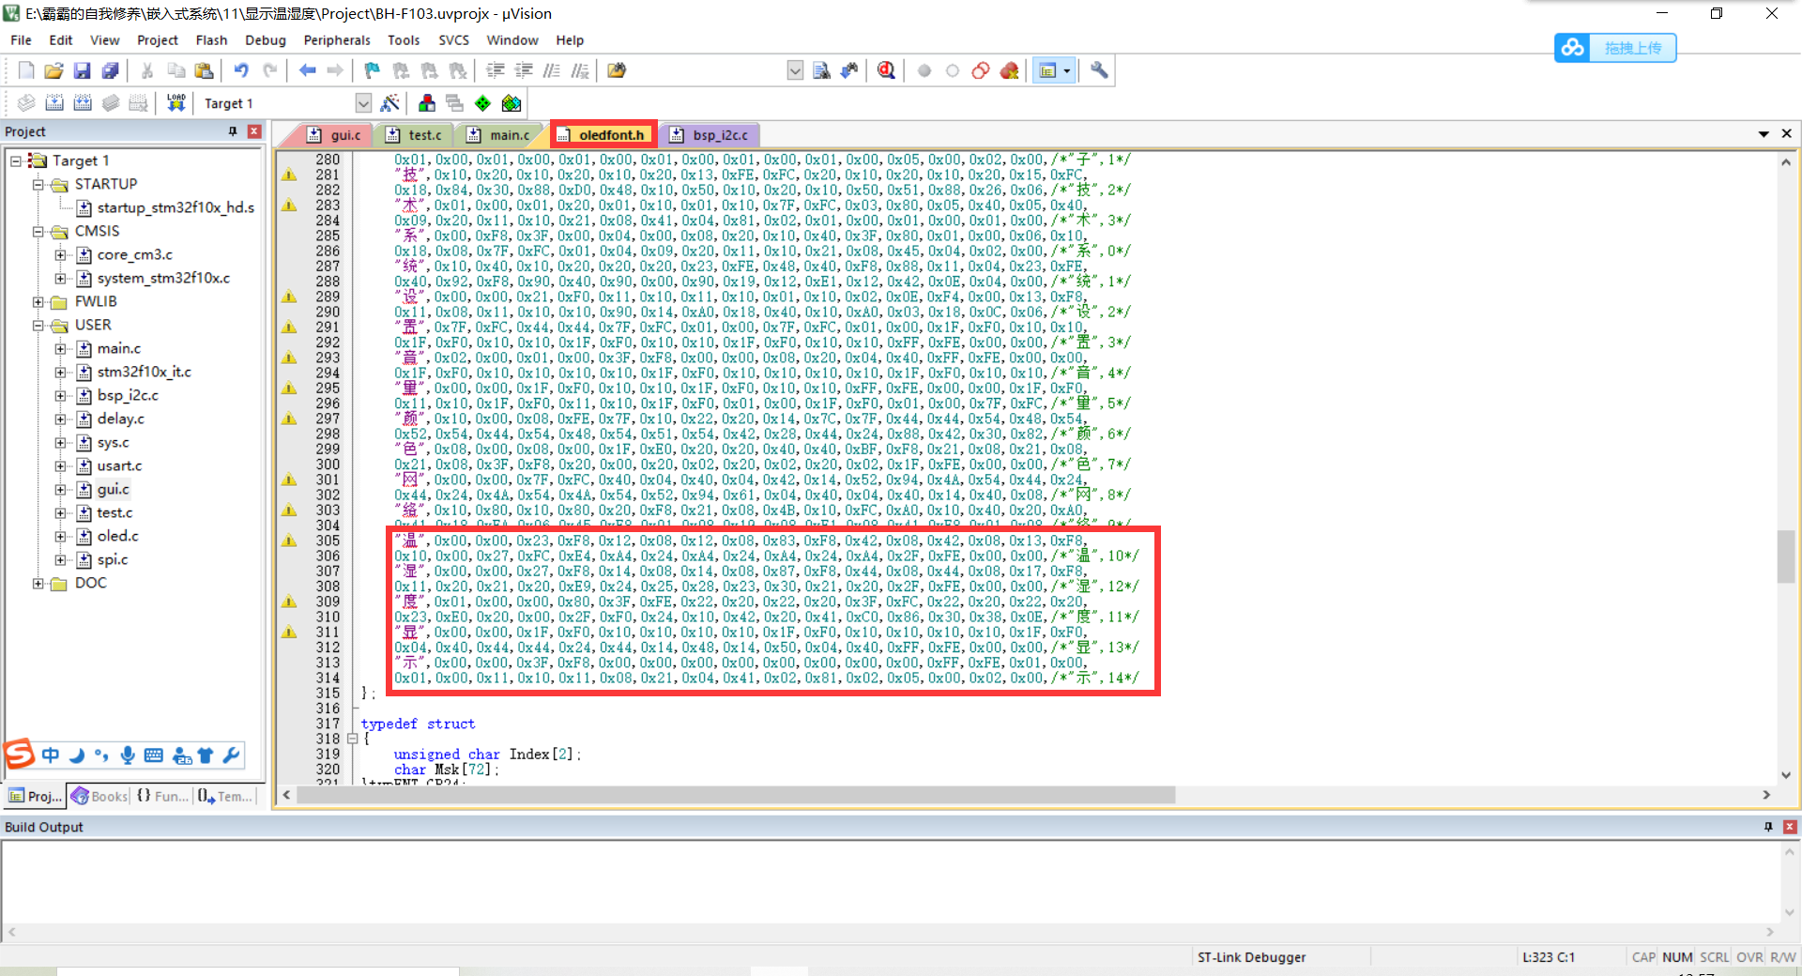1802x976 pixels.
Task: Select oled.c in the project tree
Action: click(118, 536)
